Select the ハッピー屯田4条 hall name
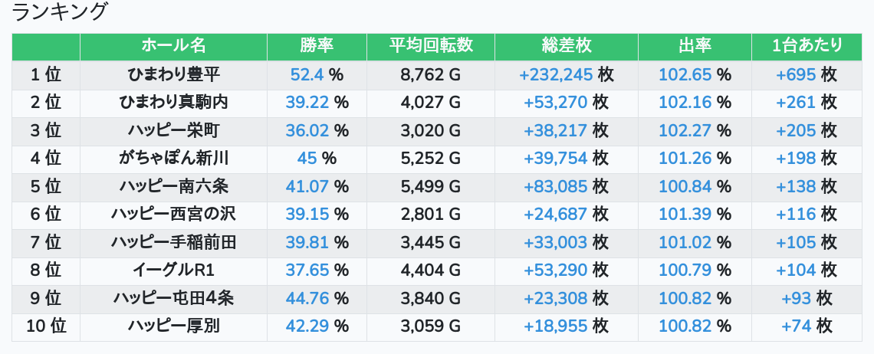The width and height of the screenshot is (874, 354). point(173,298)
